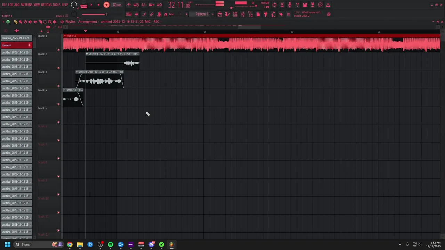This screenshot has width=445, height=250.
Task: Expand the arrow left of Pattern 1
Action: tap(187, 14)
